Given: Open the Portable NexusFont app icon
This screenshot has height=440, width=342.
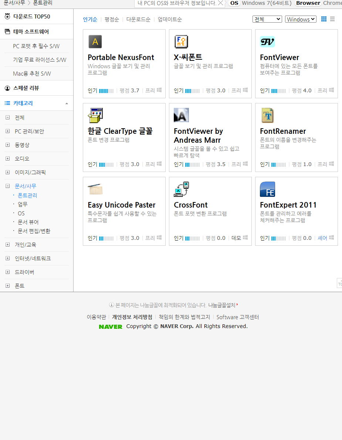Looking at the screenshot, I should 95,42.
